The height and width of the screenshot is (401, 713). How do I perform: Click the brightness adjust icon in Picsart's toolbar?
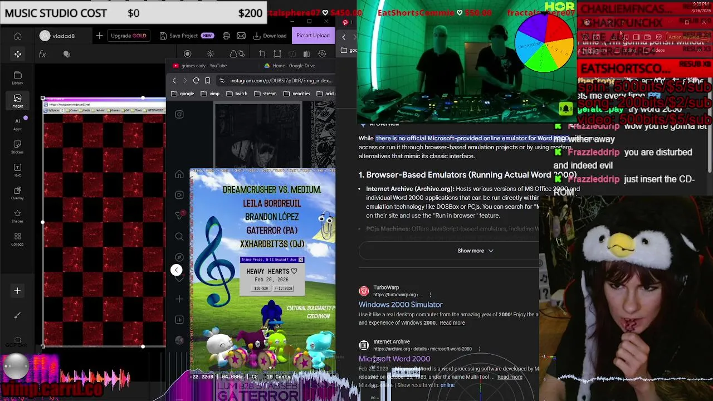tap(211, 54)
